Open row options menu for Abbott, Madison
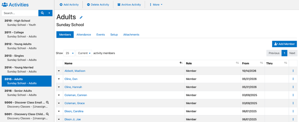This screenshot has height=122, width=299. [293, 71]
